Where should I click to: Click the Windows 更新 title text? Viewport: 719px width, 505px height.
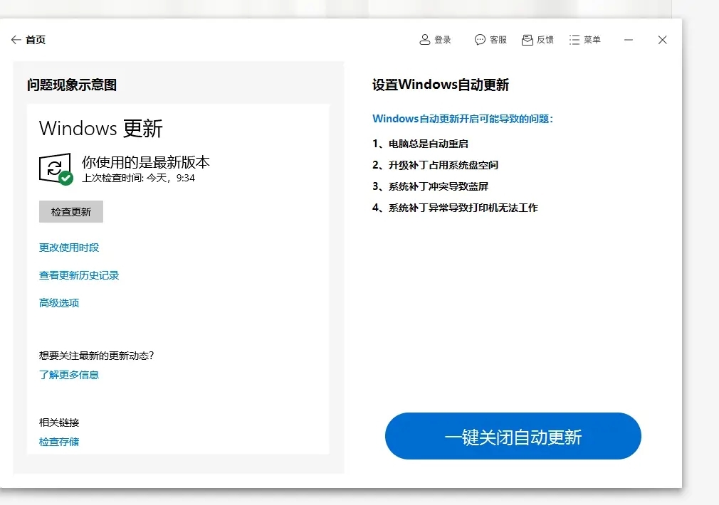coord(101,128)
